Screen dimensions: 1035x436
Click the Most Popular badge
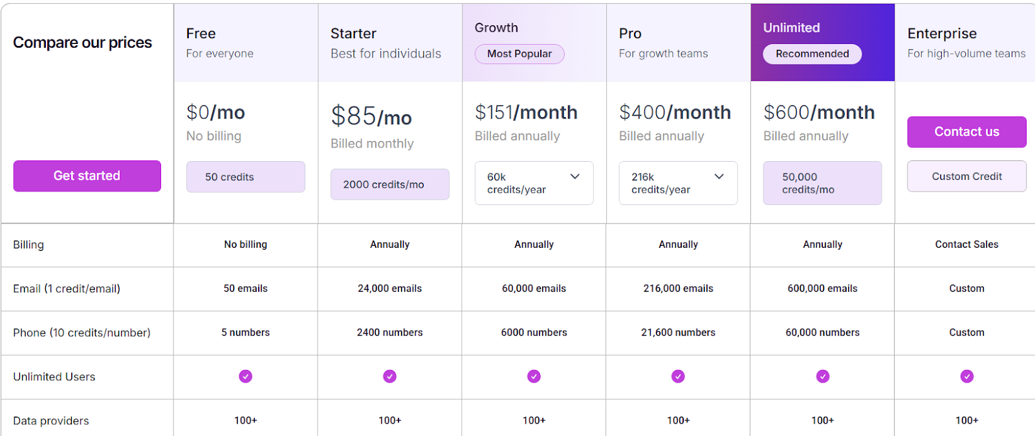[519, 54]
